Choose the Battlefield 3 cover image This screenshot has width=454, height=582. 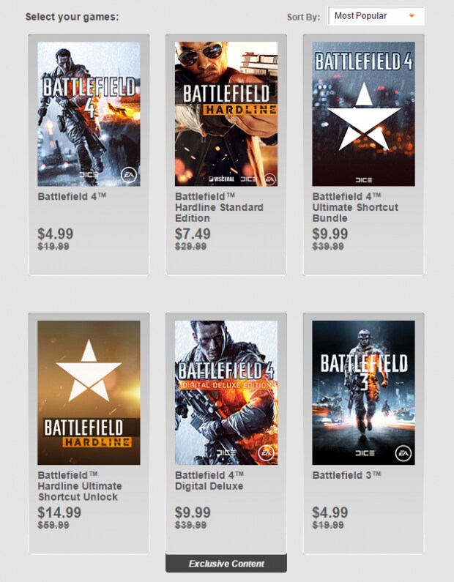(x=363, y=392)
